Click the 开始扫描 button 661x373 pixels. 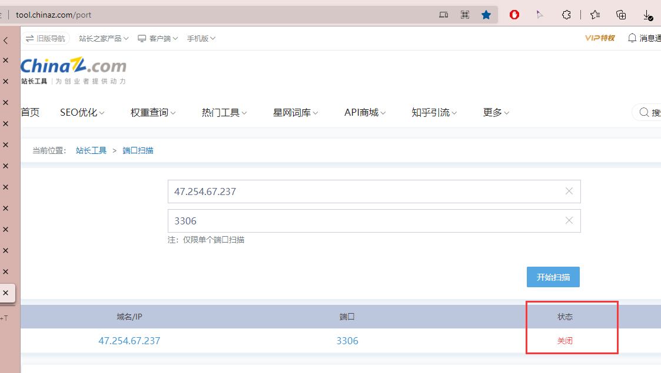tap(553, 277)
